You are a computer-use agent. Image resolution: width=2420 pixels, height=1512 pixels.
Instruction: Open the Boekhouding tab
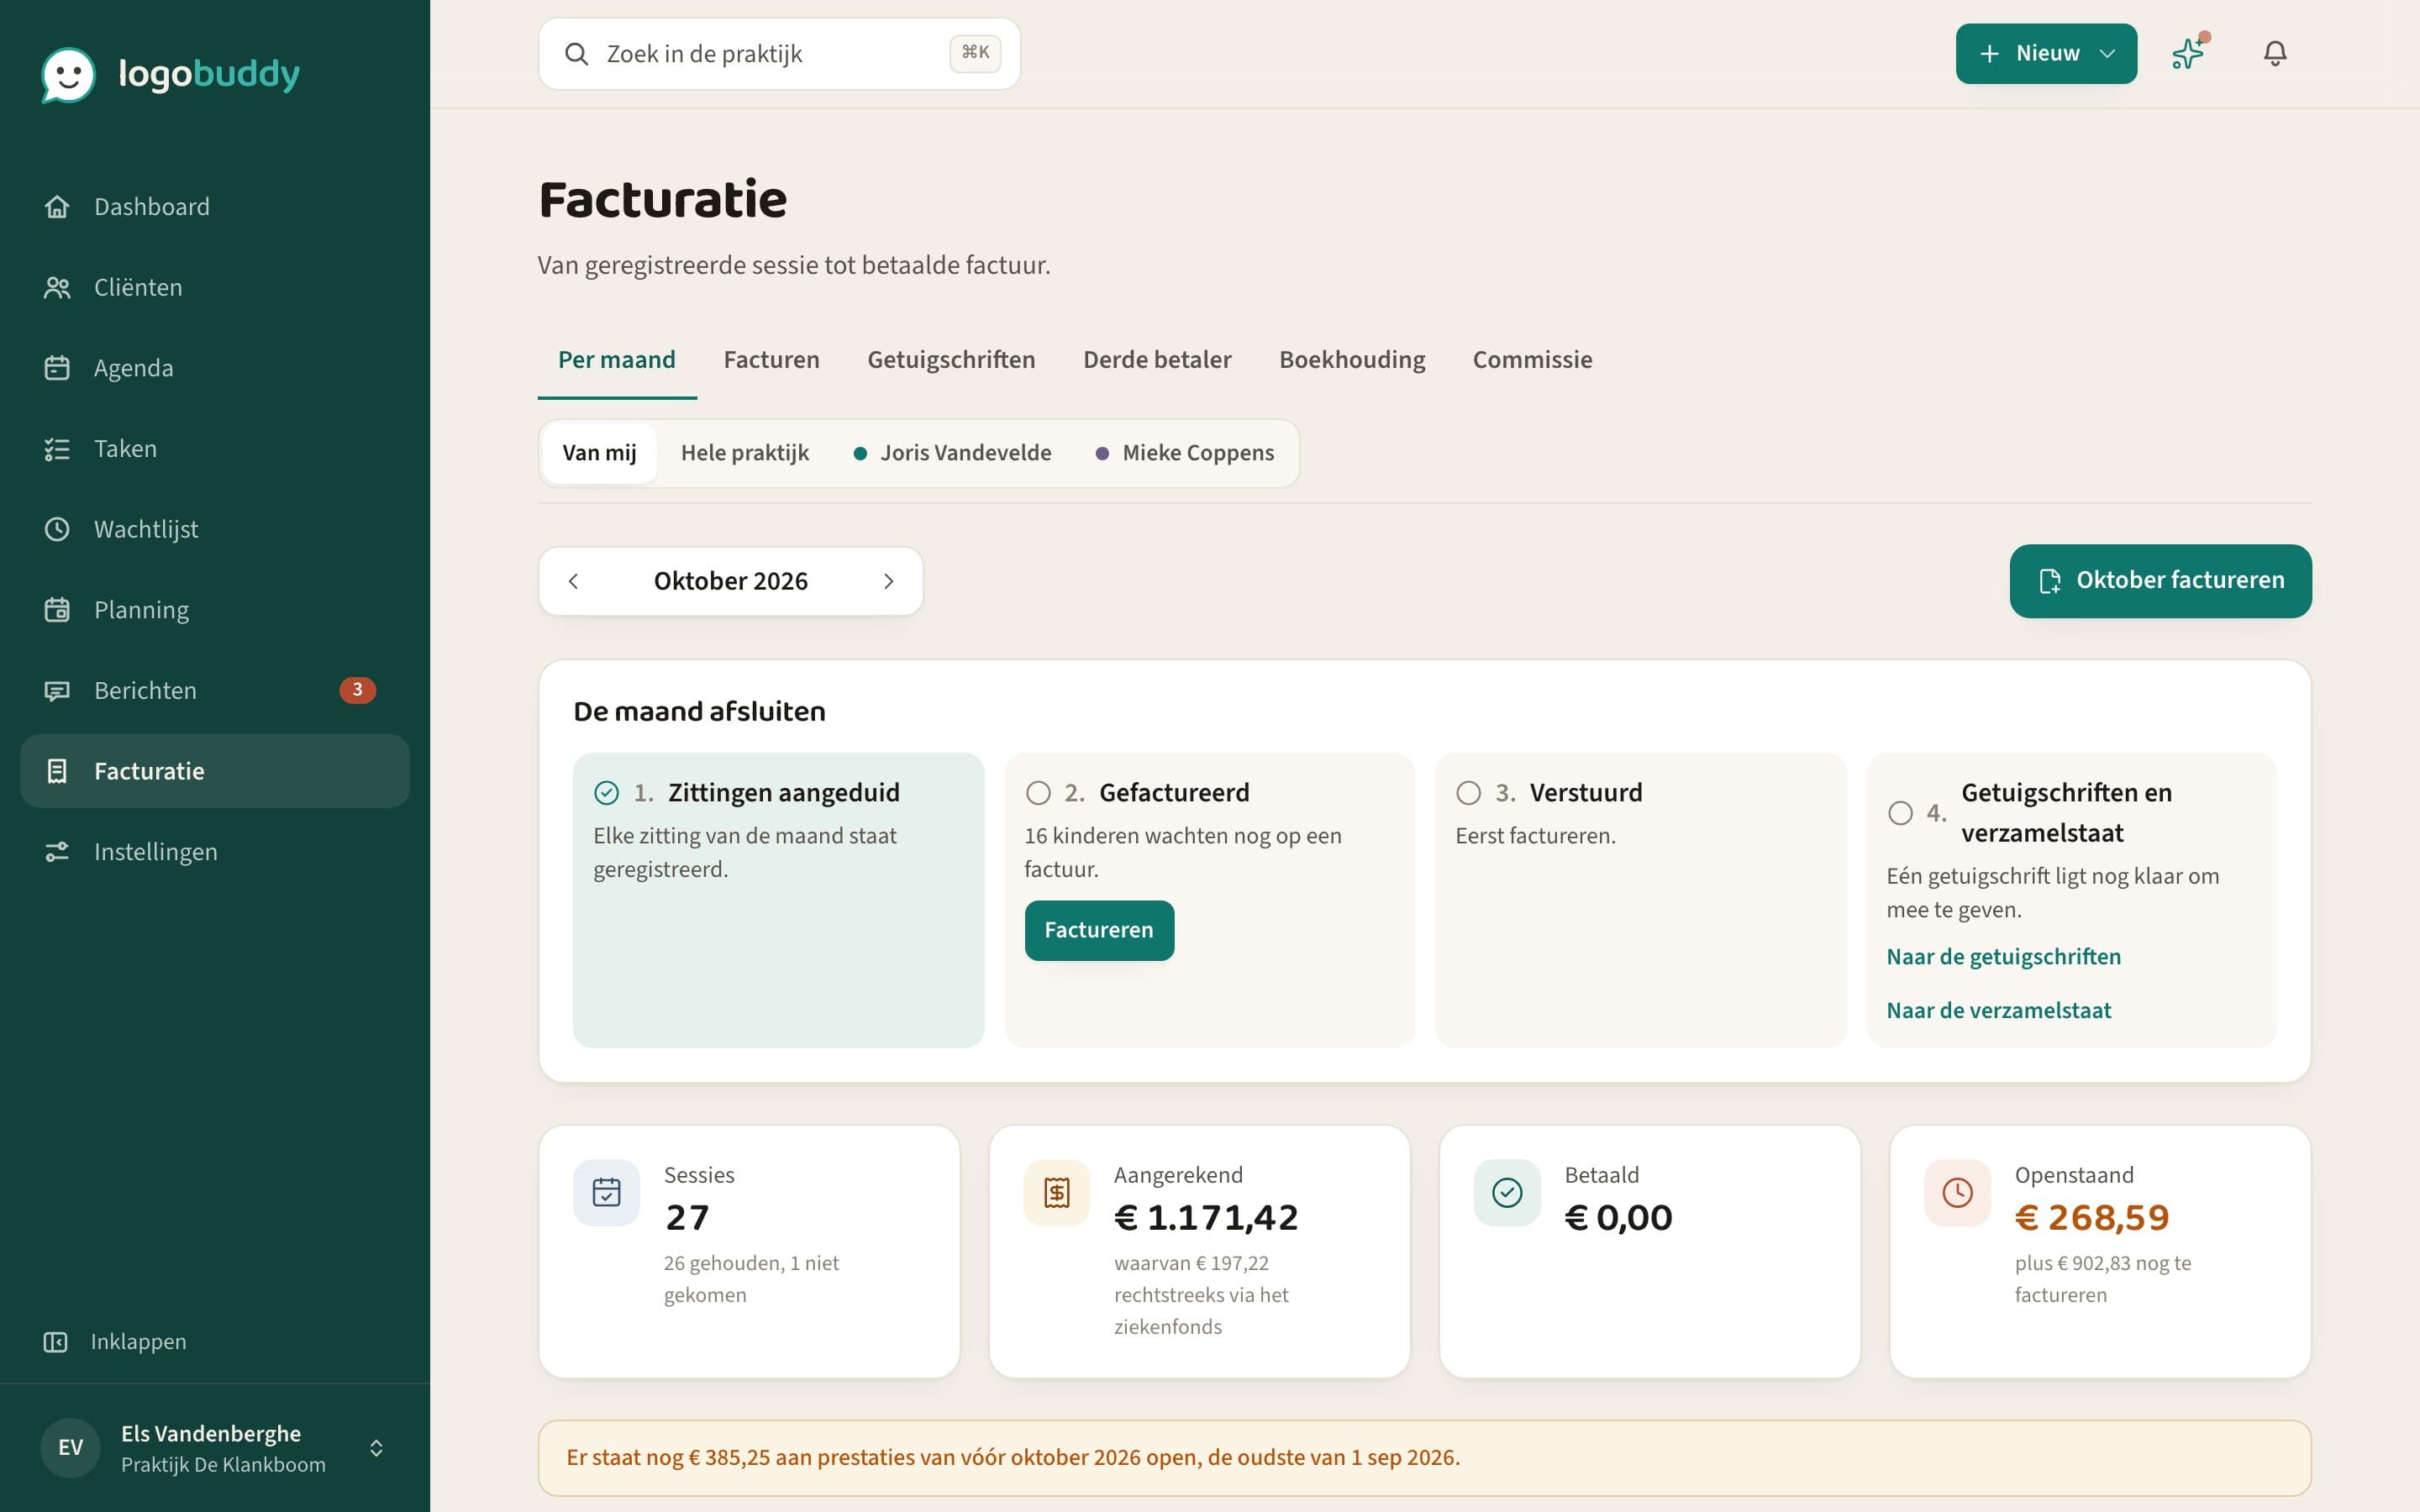click(1352, 360)
